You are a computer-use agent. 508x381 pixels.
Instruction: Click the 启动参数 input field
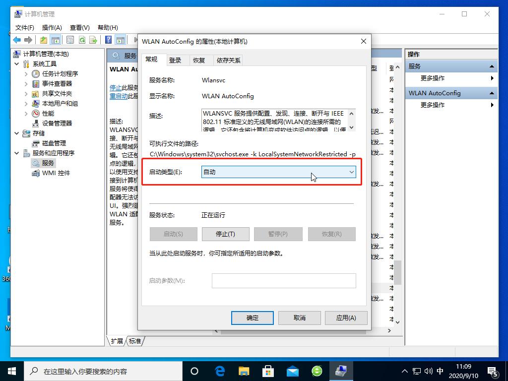tap(283, 280)
